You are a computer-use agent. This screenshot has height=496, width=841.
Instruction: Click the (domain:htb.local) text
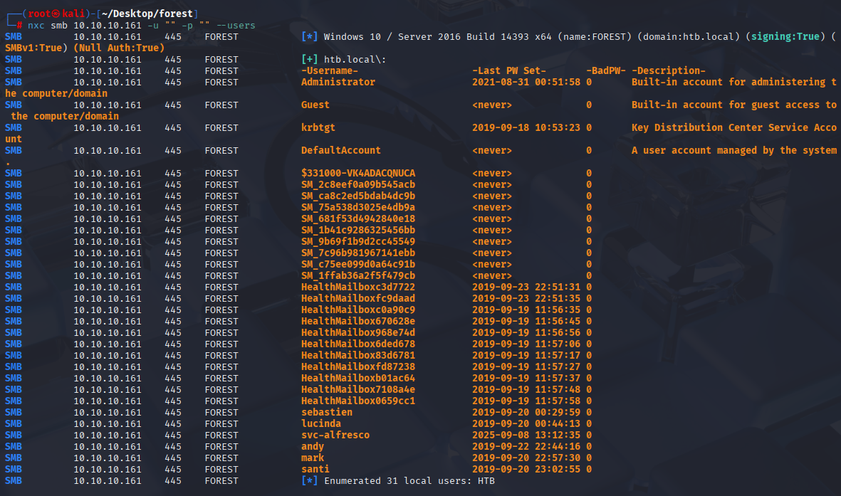(x=689, y=36)
